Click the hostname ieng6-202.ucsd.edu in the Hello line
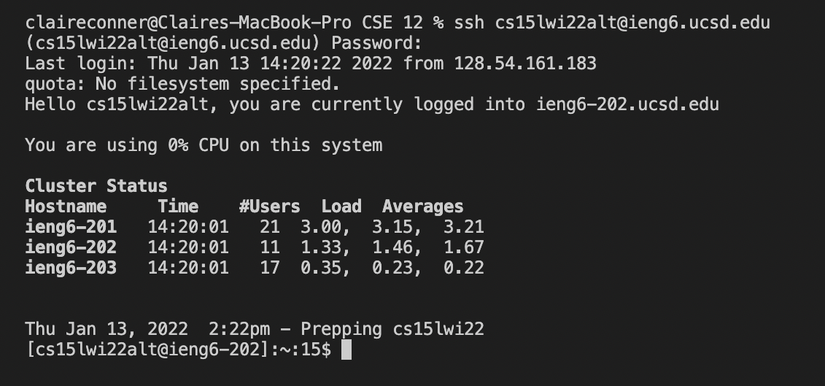 tap(628, 104)
